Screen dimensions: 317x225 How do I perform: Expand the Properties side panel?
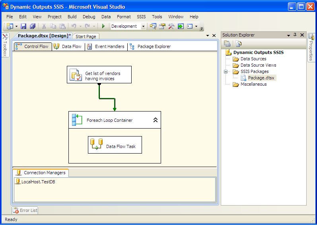point(311,48)
